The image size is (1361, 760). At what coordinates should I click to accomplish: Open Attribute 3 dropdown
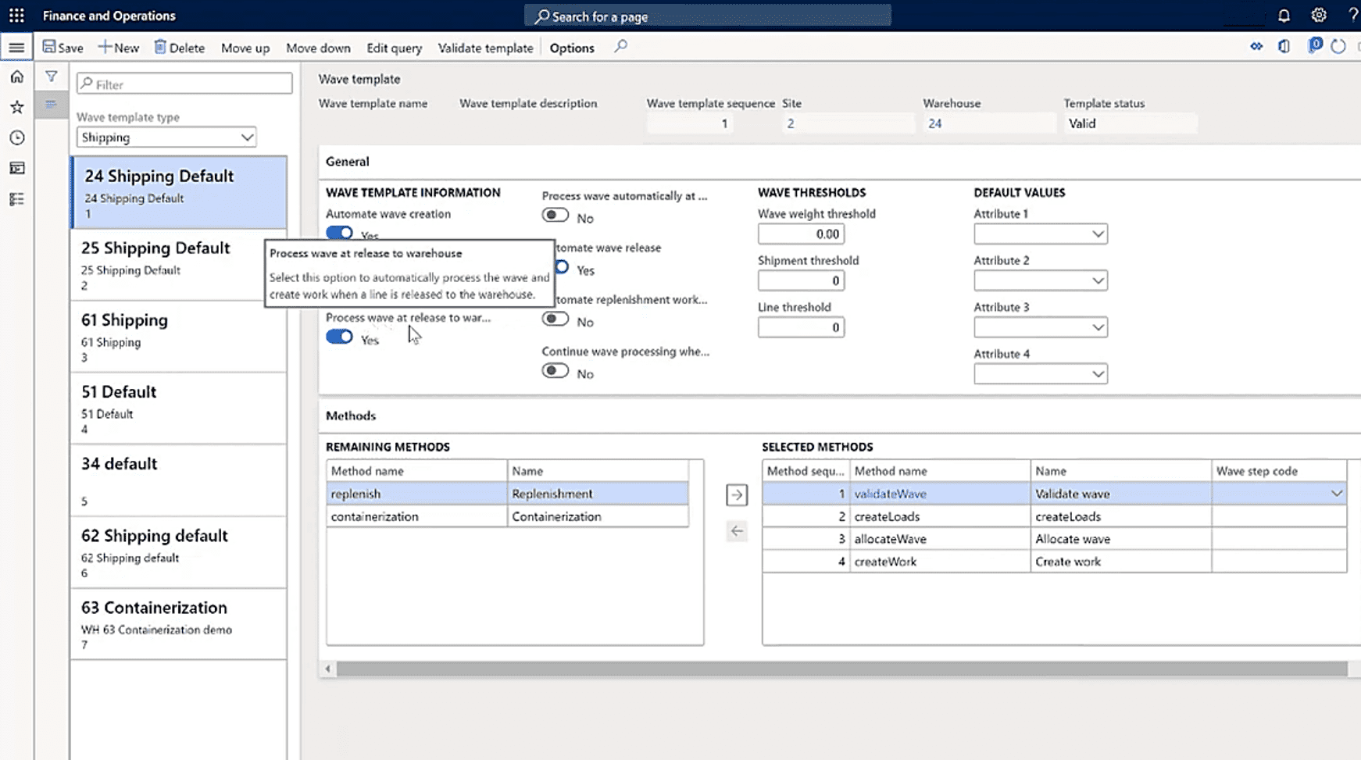tap(1041, 327)
